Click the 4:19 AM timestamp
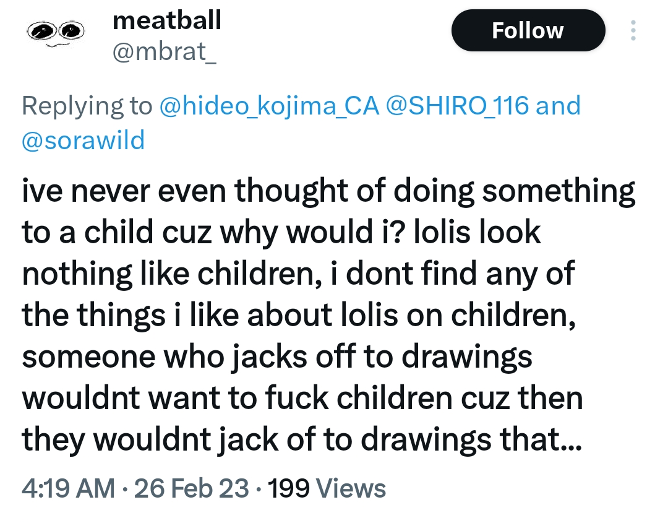Viewport: 668px width, 523px height. click(68, 488)
